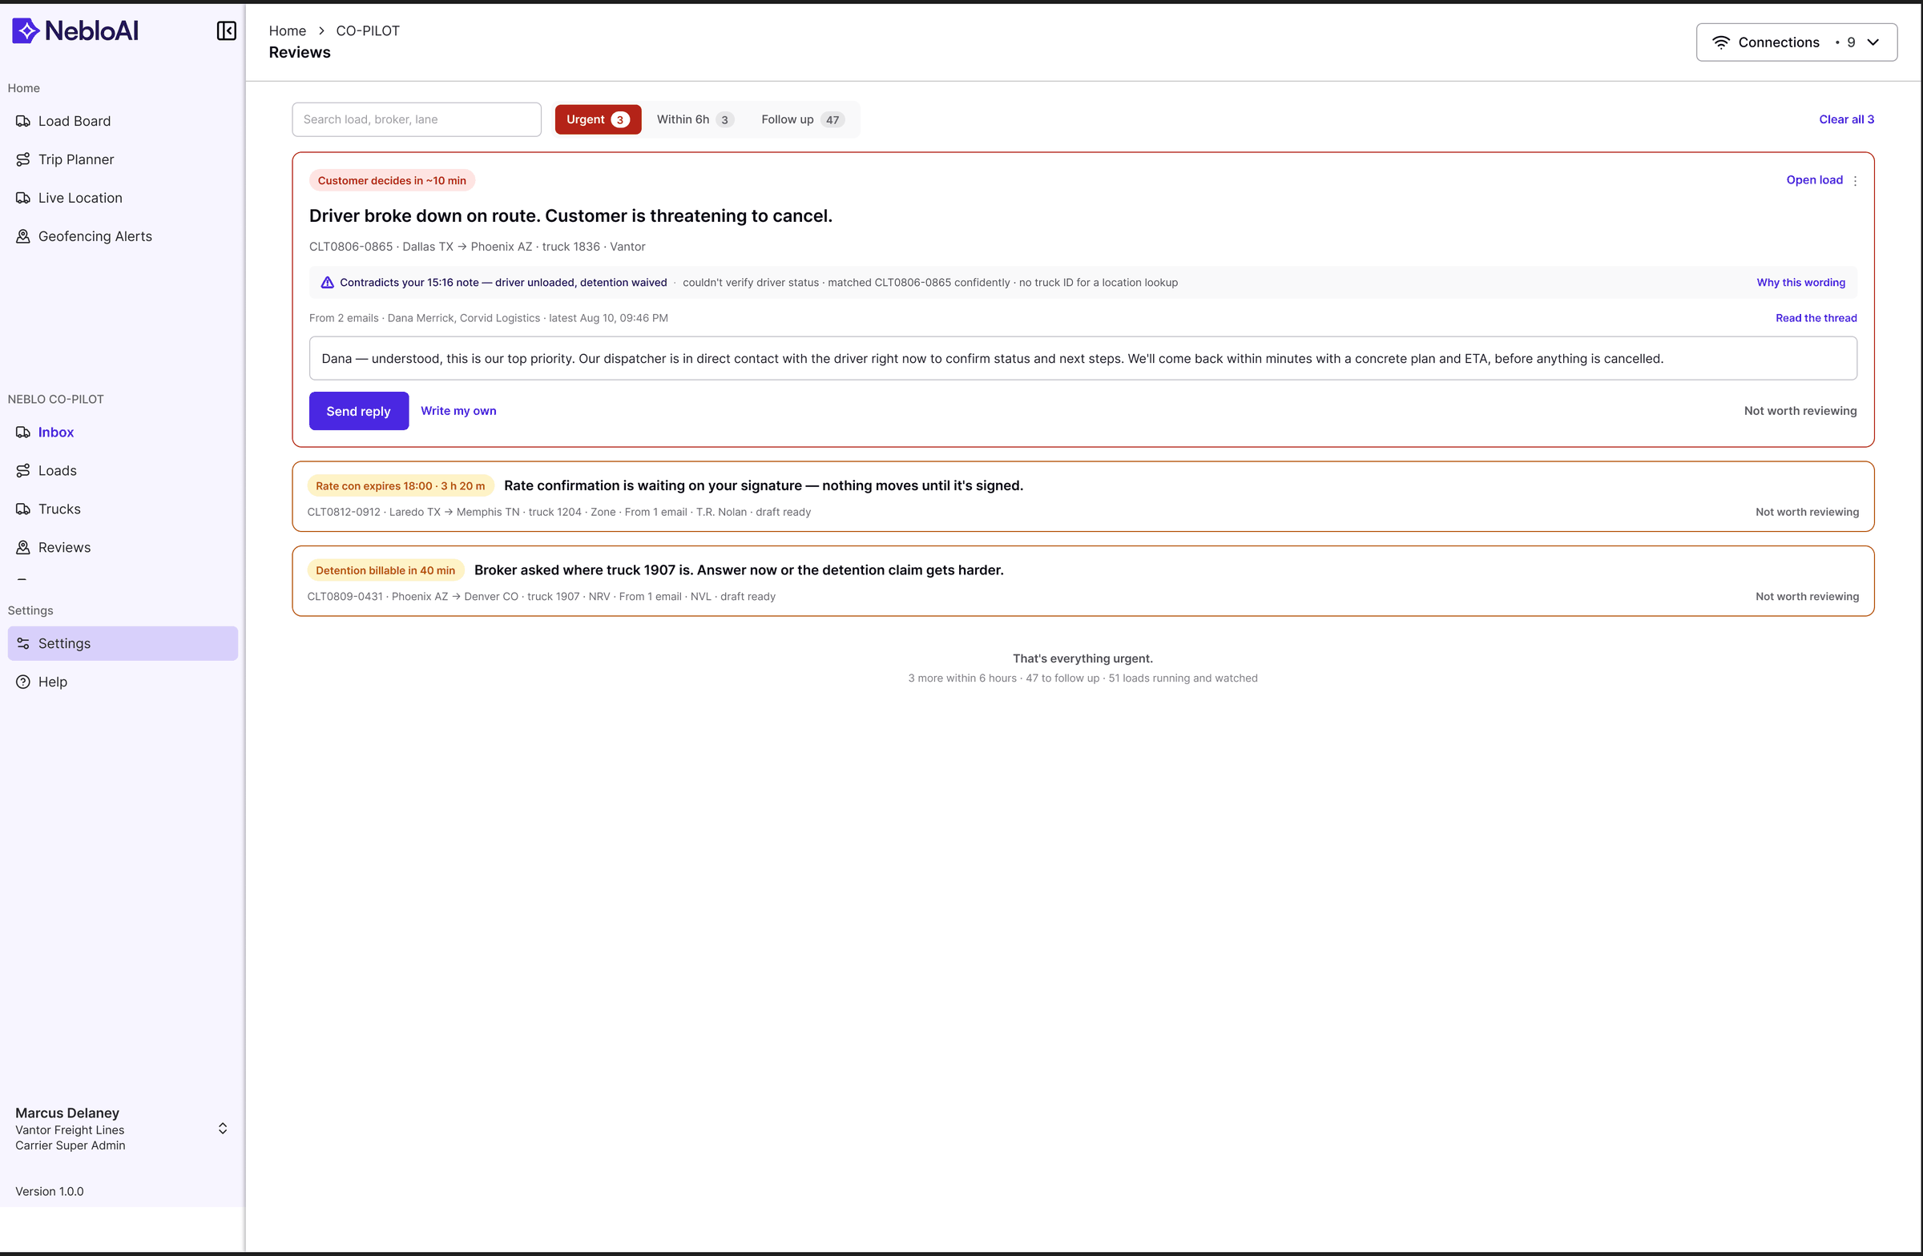Click the Settings sliders icon
The width and height of the screenshot is (1923, 1256).
(x=23, y=643)
